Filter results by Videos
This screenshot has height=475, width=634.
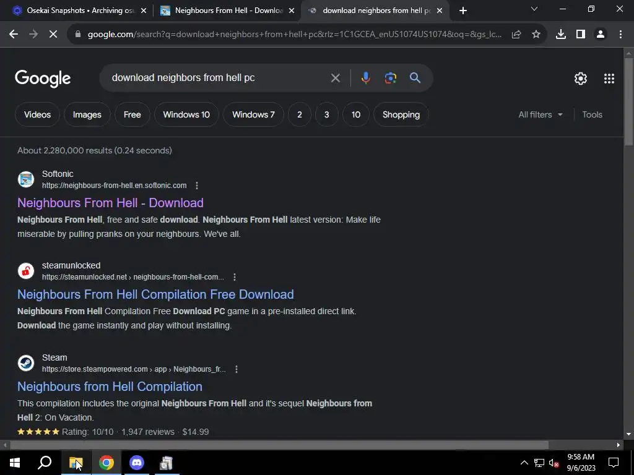point(37,114)
